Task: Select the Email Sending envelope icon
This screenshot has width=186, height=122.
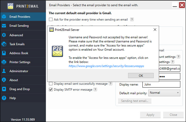Action: pos(4,26)
